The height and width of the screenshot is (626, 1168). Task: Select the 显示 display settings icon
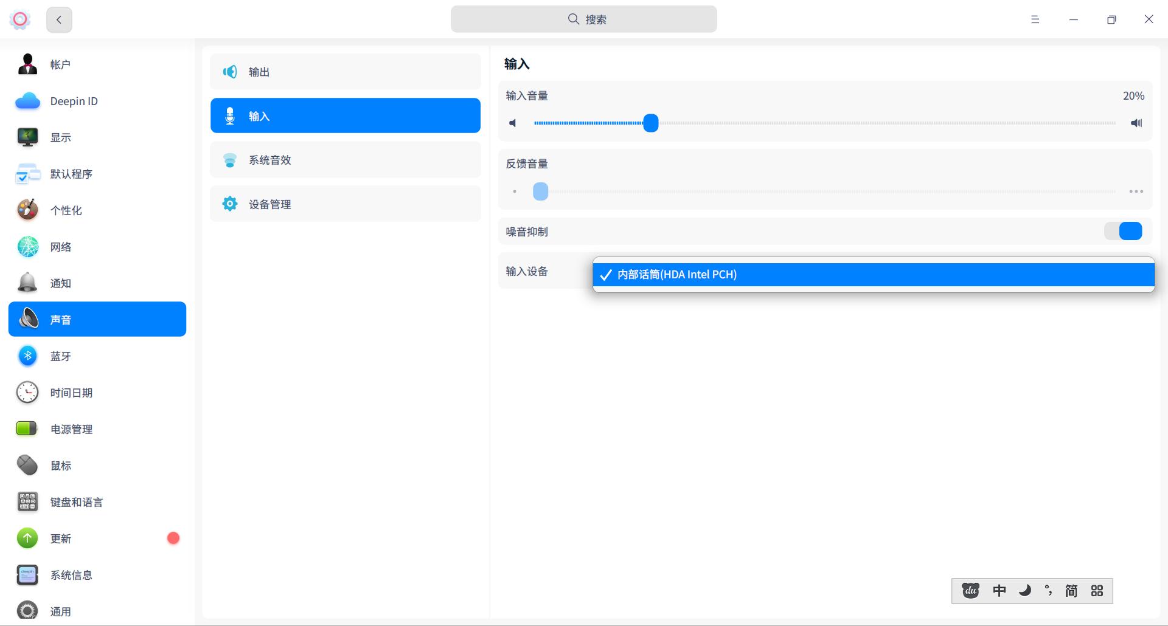(x=27, y=137)
